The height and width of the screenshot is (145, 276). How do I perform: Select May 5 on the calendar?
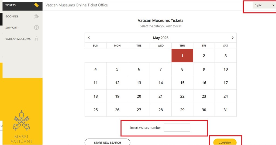tap(117, 69)
